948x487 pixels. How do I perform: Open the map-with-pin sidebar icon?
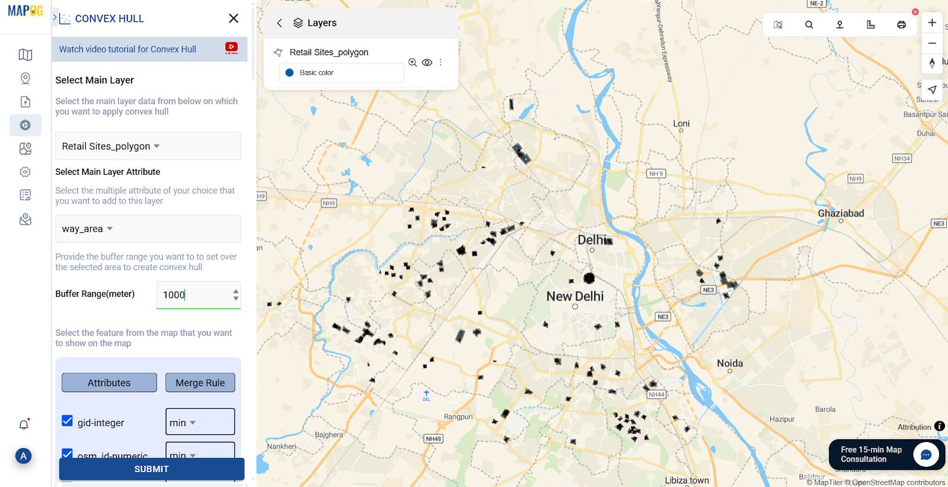25,149
